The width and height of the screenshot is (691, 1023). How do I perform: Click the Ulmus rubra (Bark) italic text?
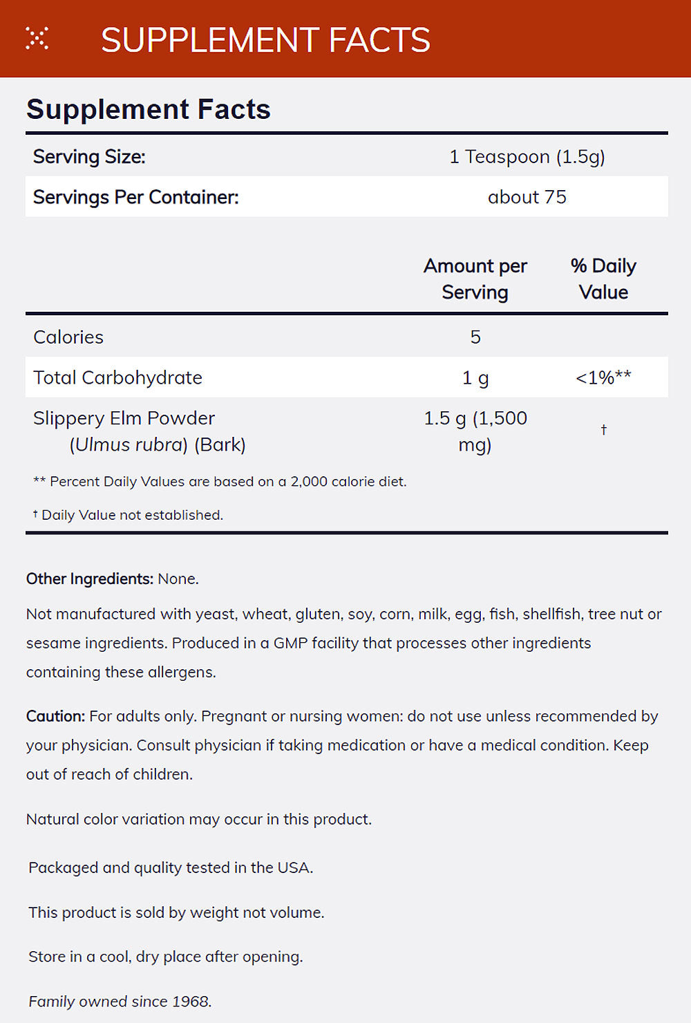click(x=158, y=444)
